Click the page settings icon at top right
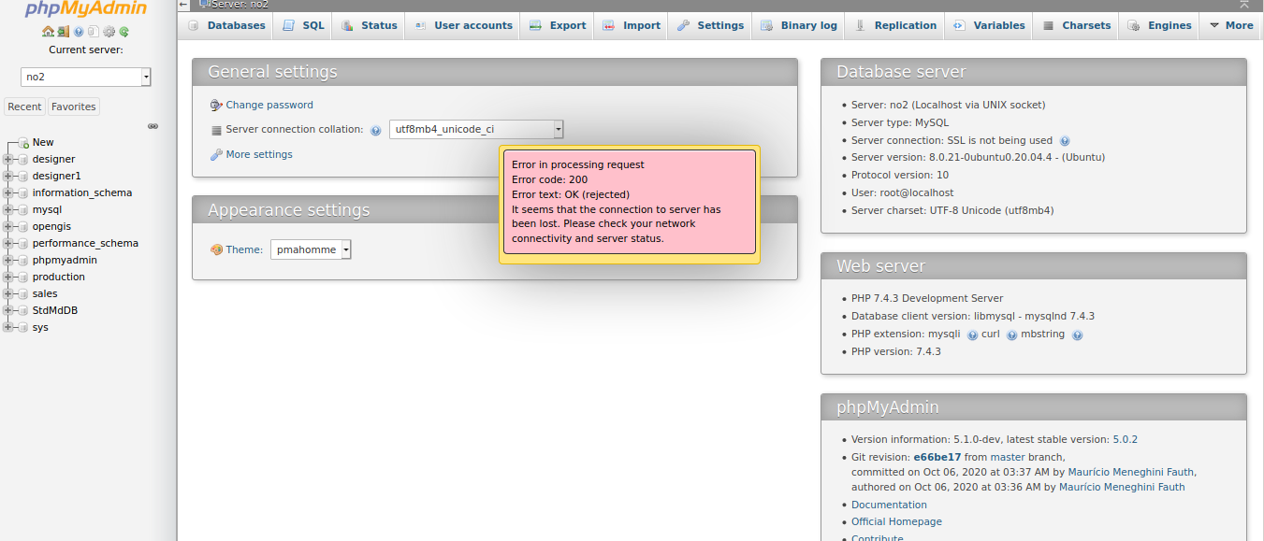The height and width of the screenshot is (541, 1264). pos(1243,4)
